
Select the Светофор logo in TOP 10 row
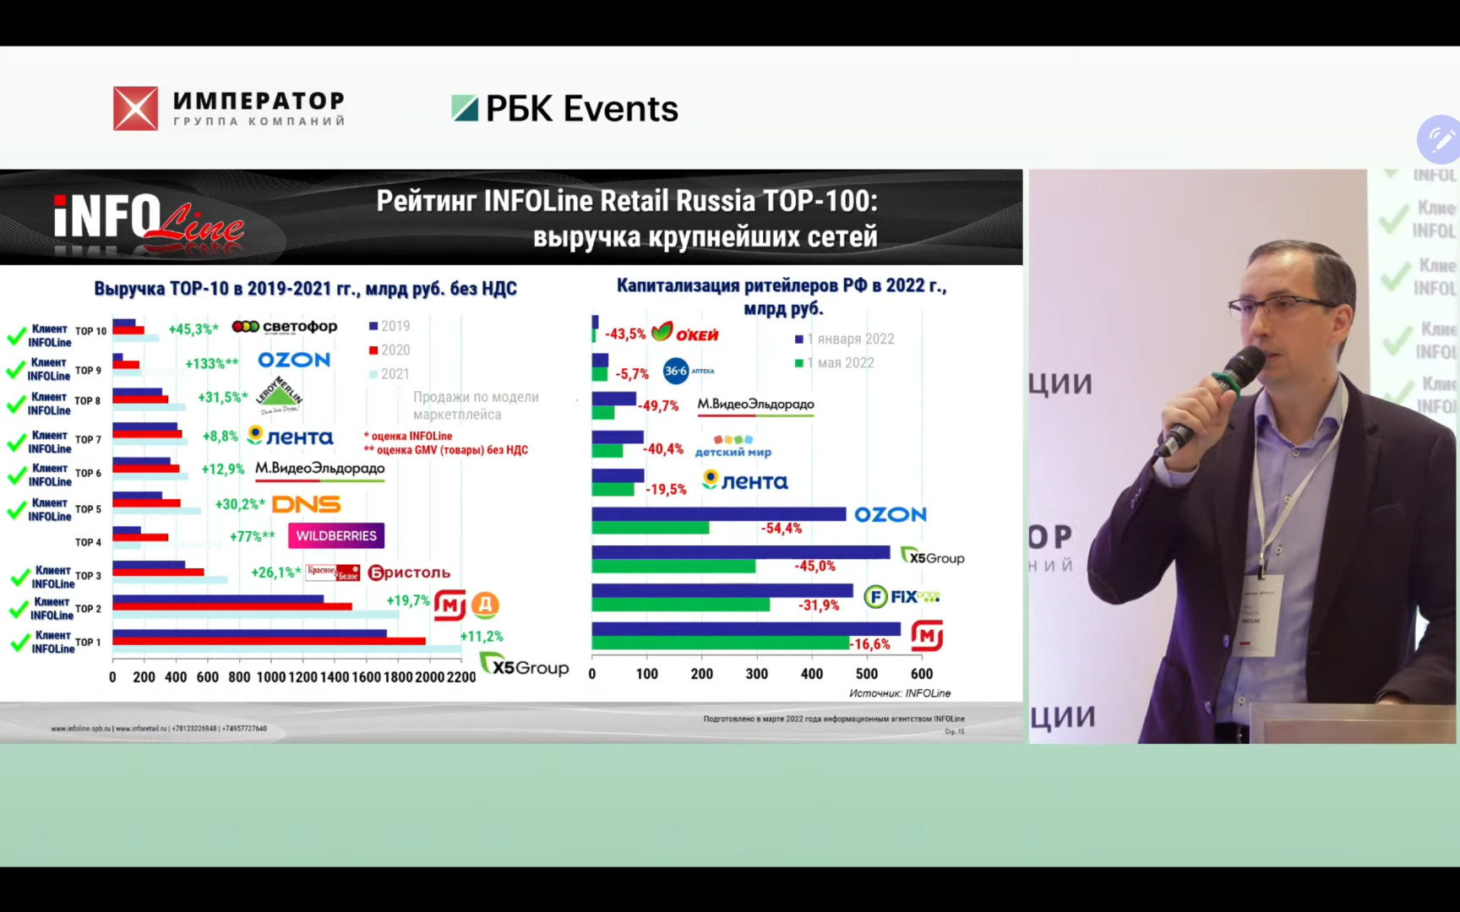tap(285, 327)
